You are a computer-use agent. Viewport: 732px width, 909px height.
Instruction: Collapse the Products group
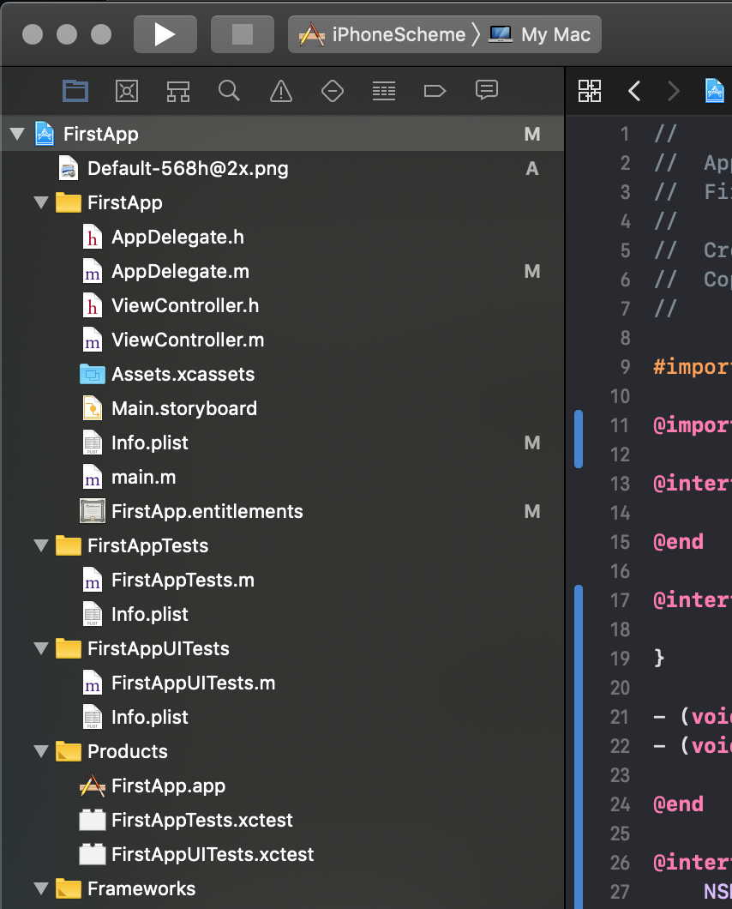[x=40, y=752]
